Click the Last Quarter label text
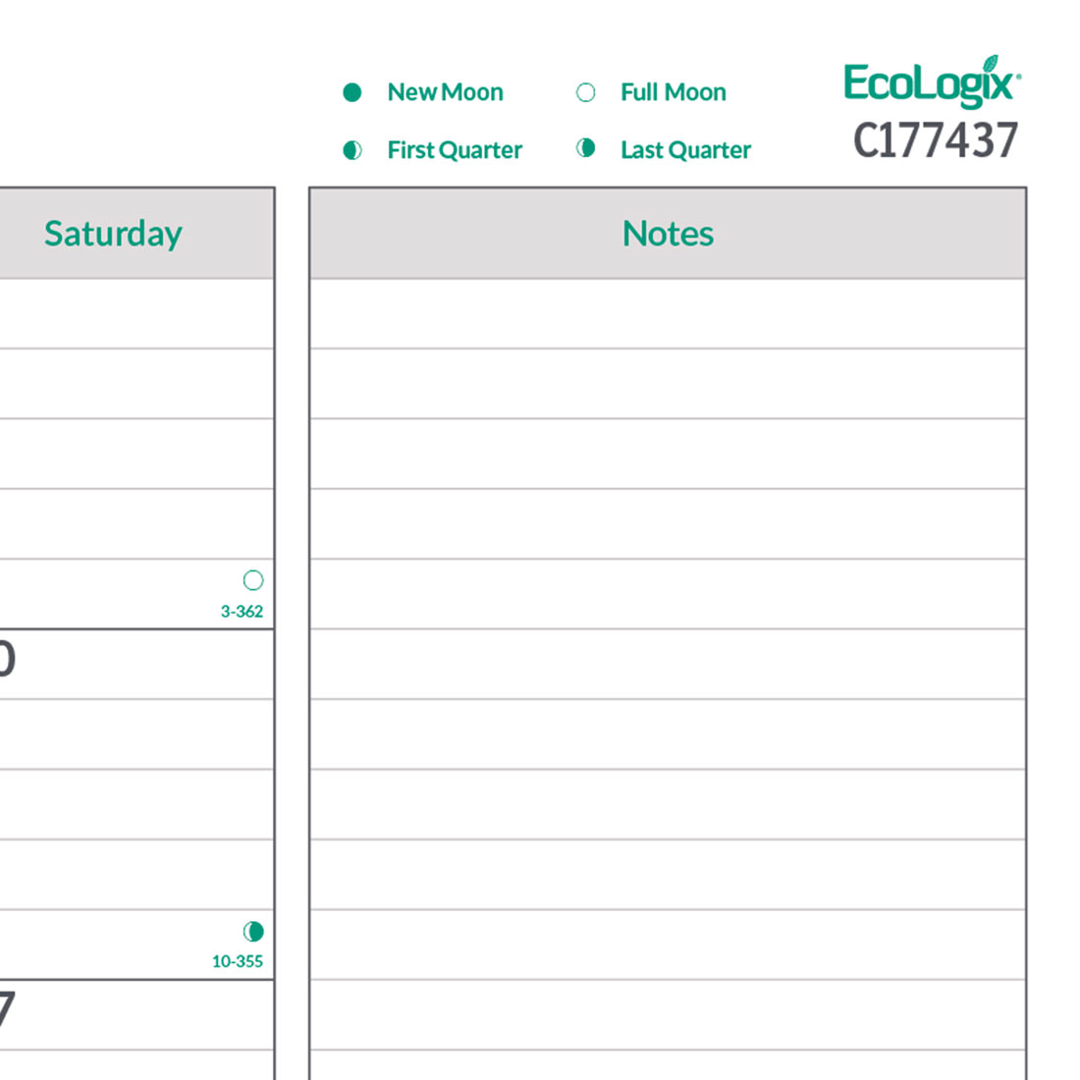Screen dimensions: 1080x1080 pos(685,150)
